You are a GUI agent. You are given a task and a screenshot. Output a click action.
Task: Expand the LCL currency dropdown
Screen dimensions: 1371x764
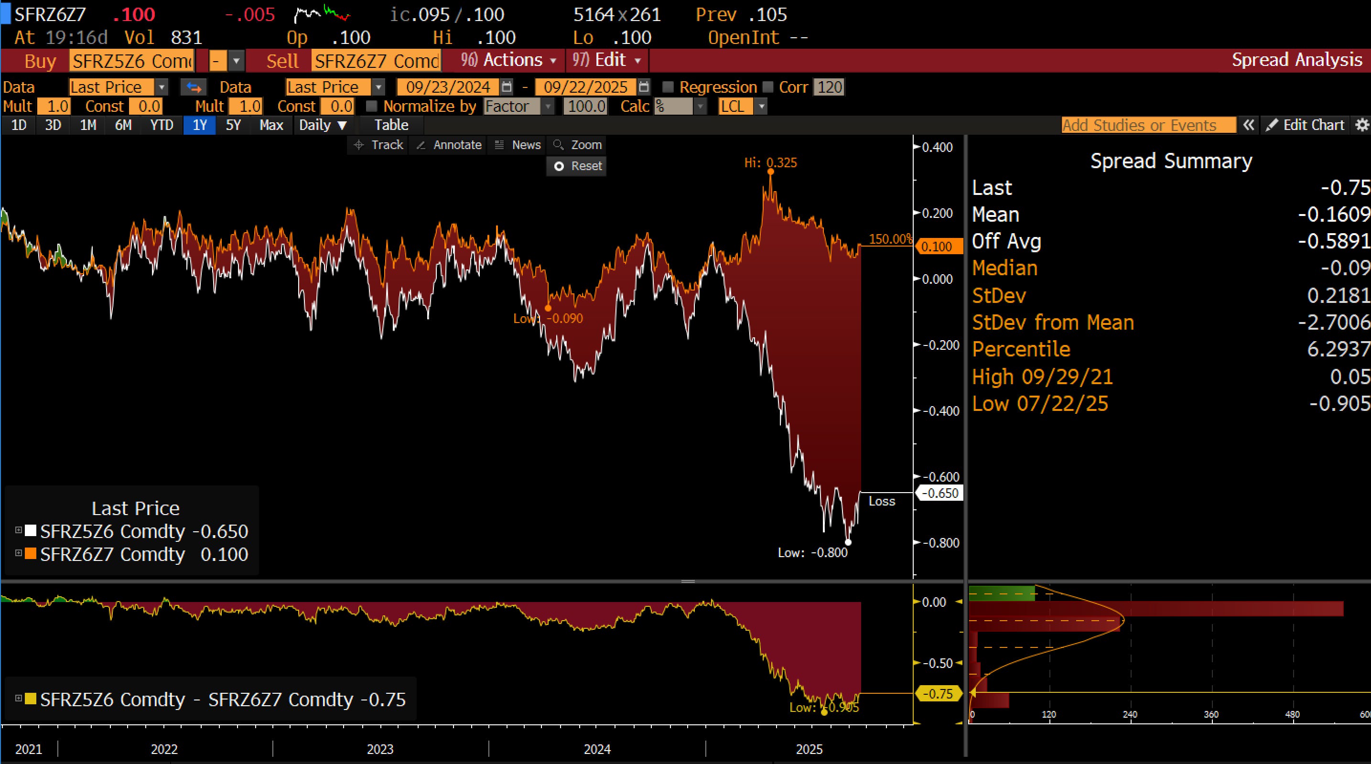[x=761, y=107]
